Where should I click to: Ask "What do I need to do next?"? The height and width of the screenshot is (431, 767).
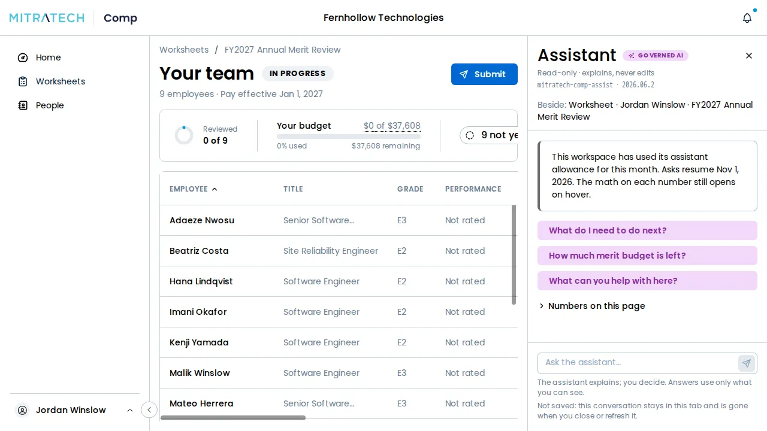coord(647,230)
